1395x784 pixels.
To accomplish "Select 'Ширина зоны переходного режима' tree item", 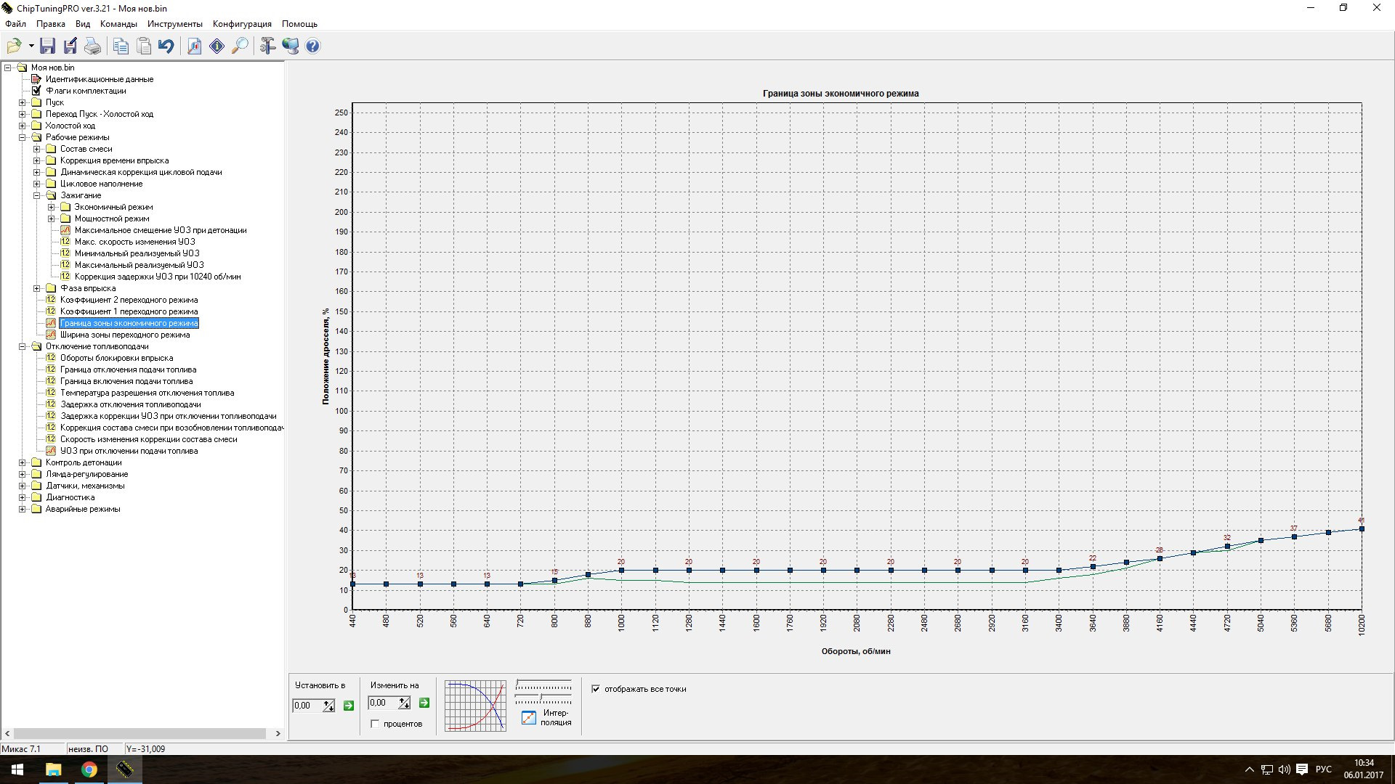I will (124, 335).
